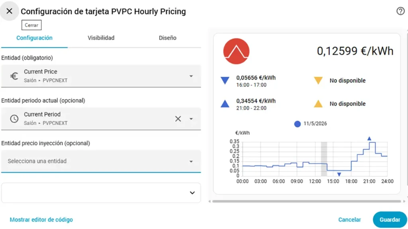Click the 11/5/2026 legend date
408x229 pixels.
coord(315,124)
